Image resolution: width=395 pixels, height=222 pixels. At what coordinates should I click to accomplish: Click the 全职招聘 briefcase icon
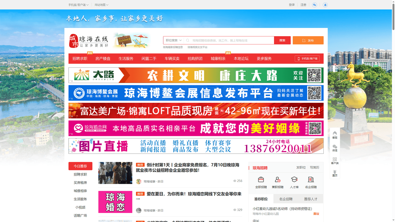[261, 180]
